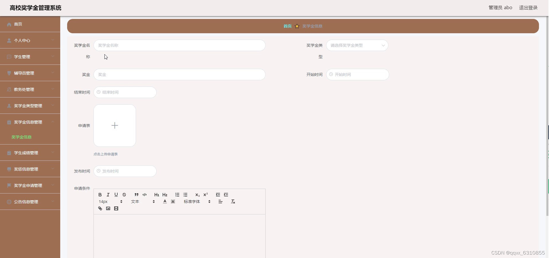Expand 公告信息管理 sidebar menu
549x258 pixels.
coord(30,202)
